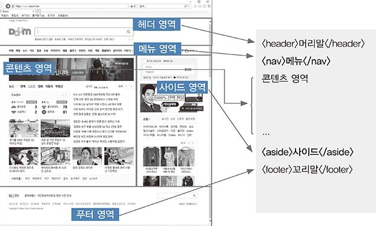This screenshot has width=376, height=226.
Task: Click previous page arrow beside 5/9
Action: click(x=127, y=86)
